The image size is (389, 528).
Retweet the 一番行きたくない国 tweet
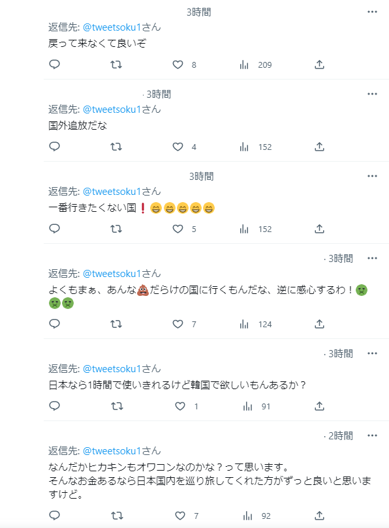coord(116,229)
